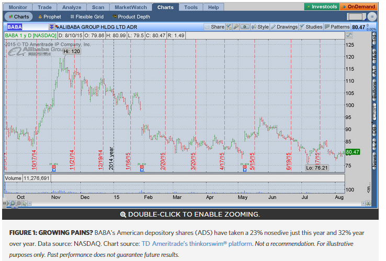The width and height of the screenshot is (386, 261).
Task: Click the zoom out magnifier icon
Action: coord(19,203)
